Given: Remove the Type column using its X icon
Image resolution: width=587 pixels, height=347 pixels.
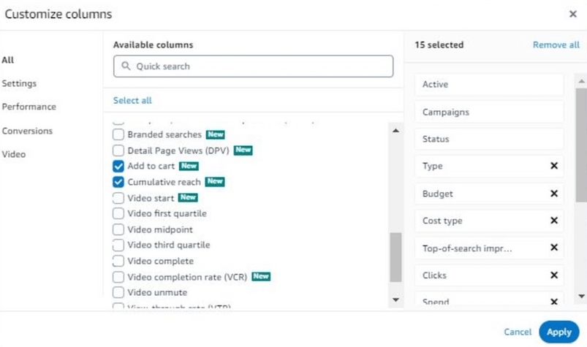Looking at the screenshot, I should point(553,166).
